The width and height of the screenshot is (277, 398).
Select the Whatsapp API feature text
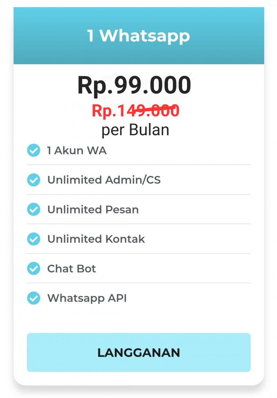tap(87, 298)
